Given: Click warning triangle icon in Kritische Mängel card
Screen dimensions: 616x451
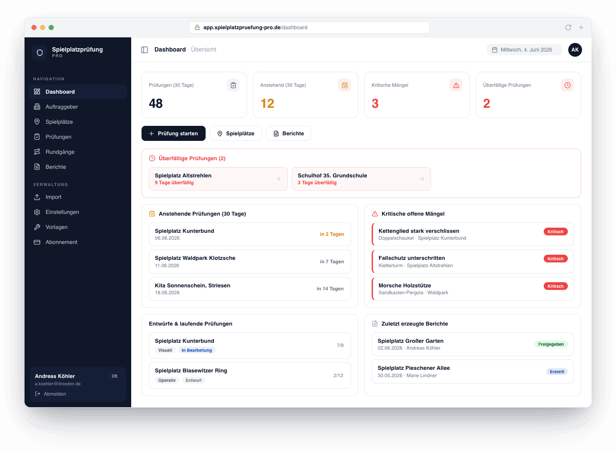Looking at the screenshot, I should [456, 85].
